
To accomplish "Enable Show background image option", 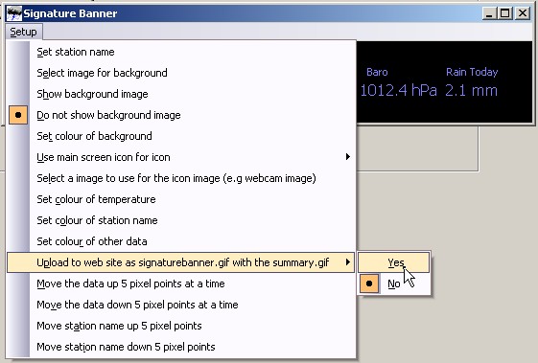I will [x=181, y=94].
